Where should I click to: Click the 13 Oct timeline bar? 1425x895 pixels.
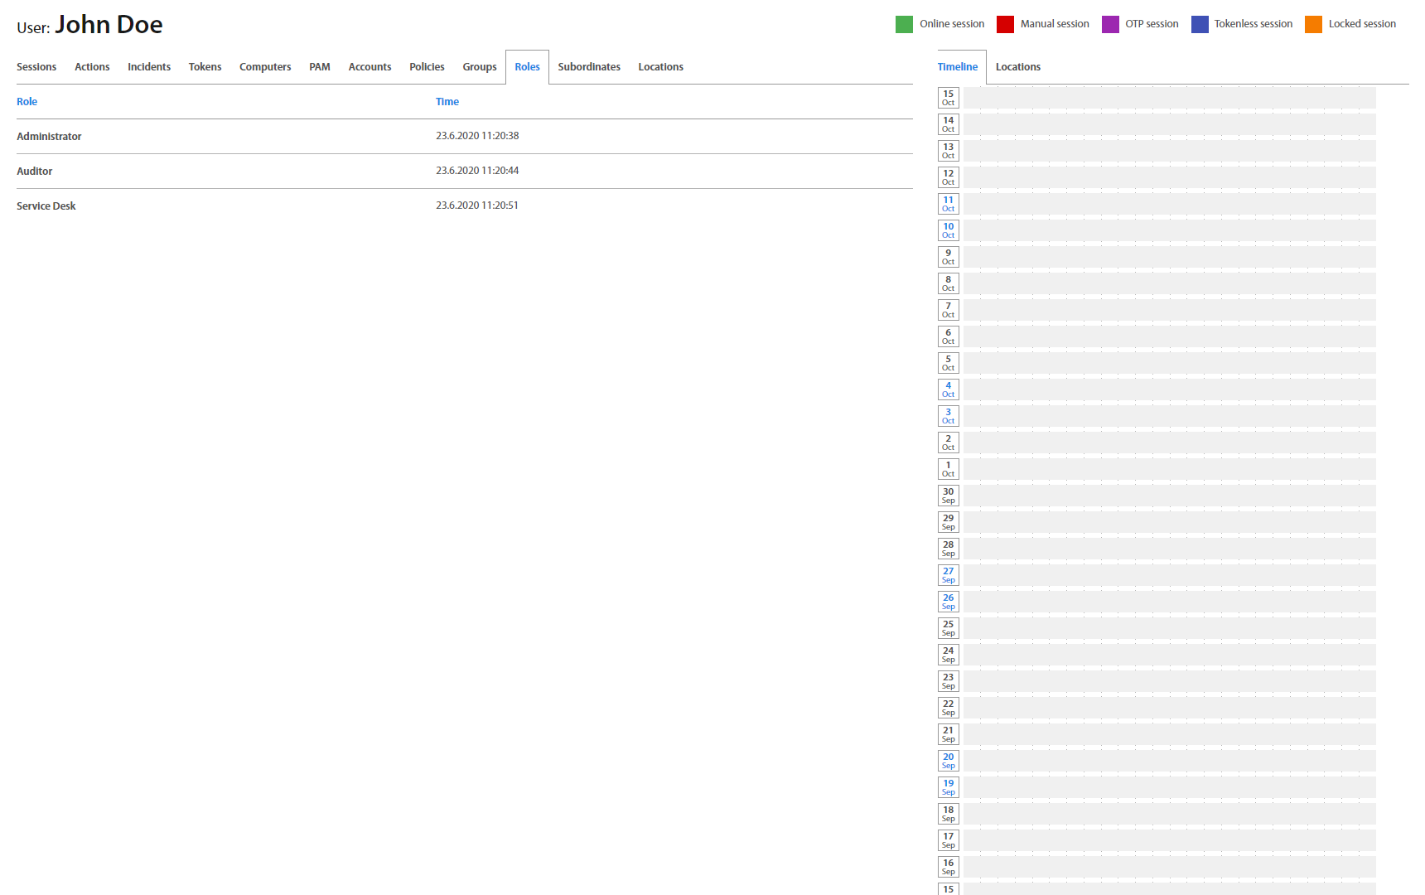tap(1169, 151)
